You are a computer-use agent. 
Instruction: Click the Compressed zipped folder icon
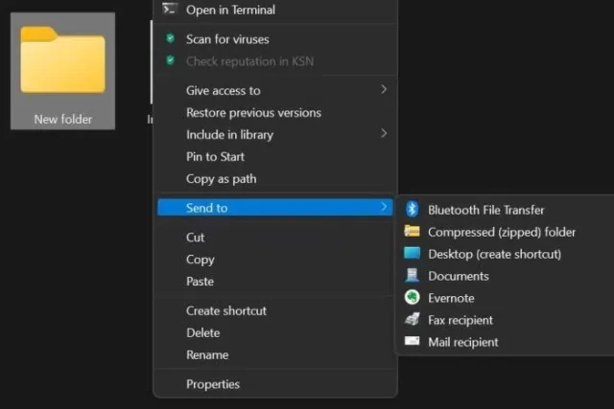pyautogui.click(x=412, y=231)
